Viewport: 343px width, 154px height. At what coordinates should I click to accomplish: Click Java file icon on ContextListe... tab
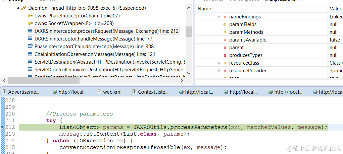134,92
